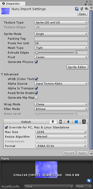The width and height of the screenshot is (93, 189).
Task: Select the Android platform tab
Action: [x=68, y=122]
